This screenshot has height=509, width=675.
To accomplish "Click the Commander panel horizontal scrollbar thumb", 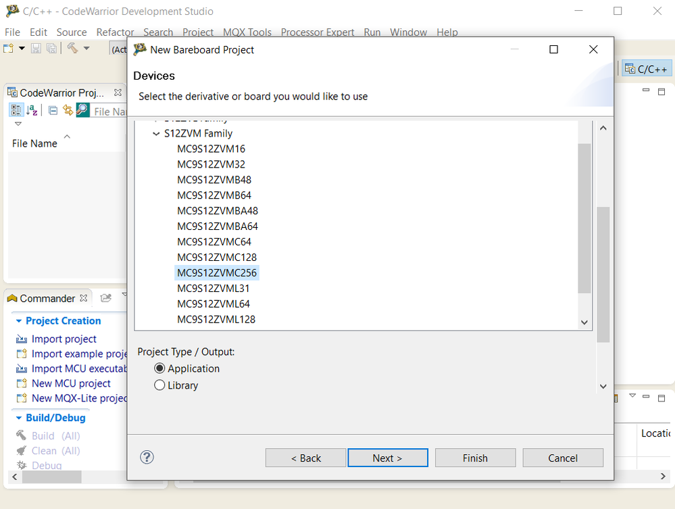I will pyautogui.click(x=51, y=477).
